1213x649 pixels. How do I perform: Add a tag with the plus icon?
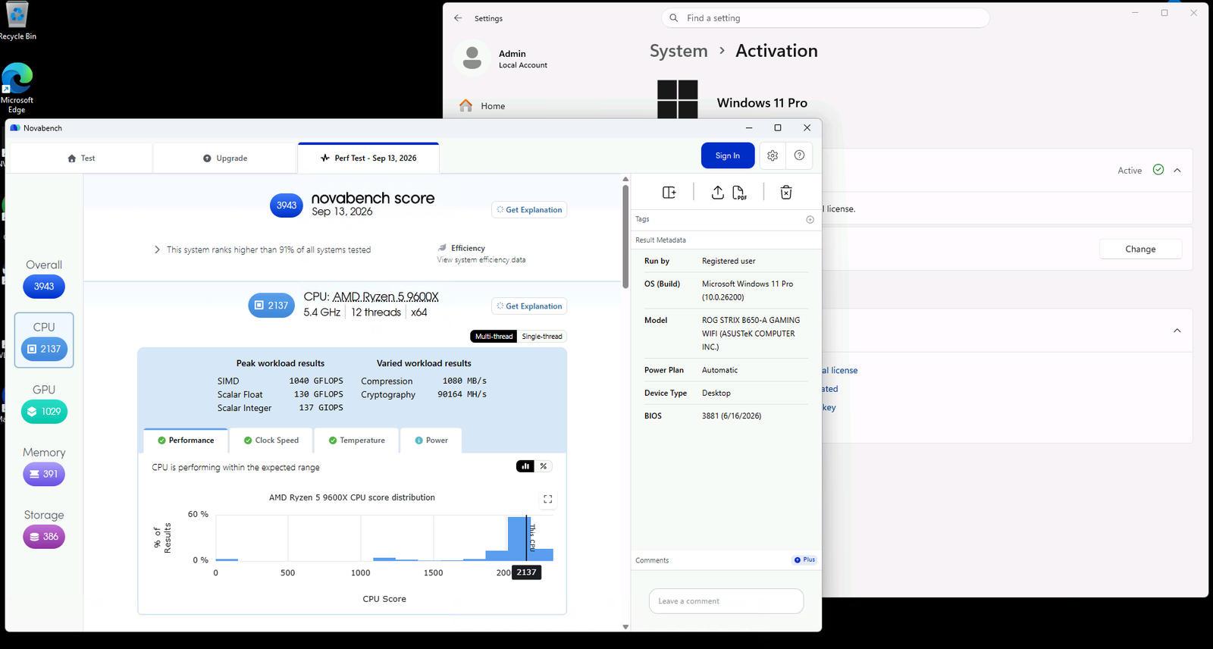(x=810, y=219)
